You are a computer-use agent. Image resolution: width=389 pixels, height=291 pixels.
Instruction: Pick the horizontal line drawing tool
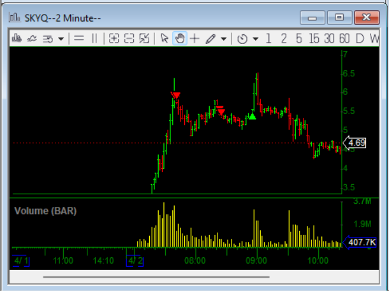(79, 39)
